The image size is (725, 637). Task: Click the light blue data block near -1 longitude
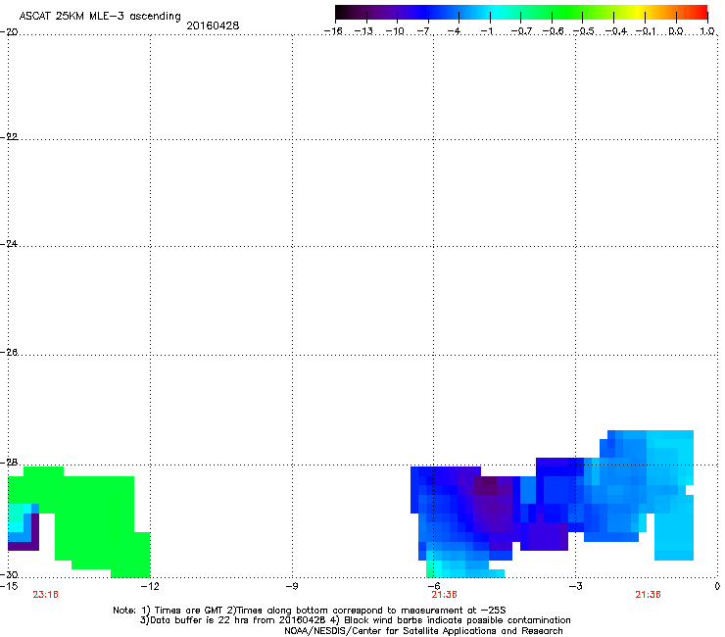click(674, 527)
